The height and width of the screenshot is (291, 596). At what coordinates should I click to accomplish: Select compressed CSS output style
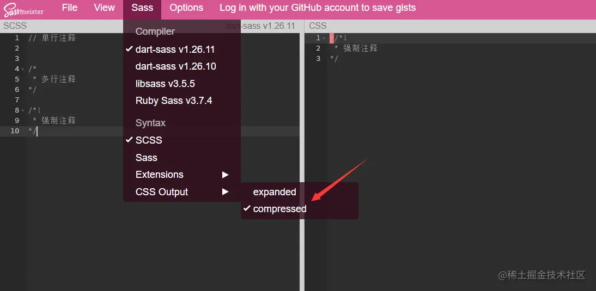pos(279,209)
